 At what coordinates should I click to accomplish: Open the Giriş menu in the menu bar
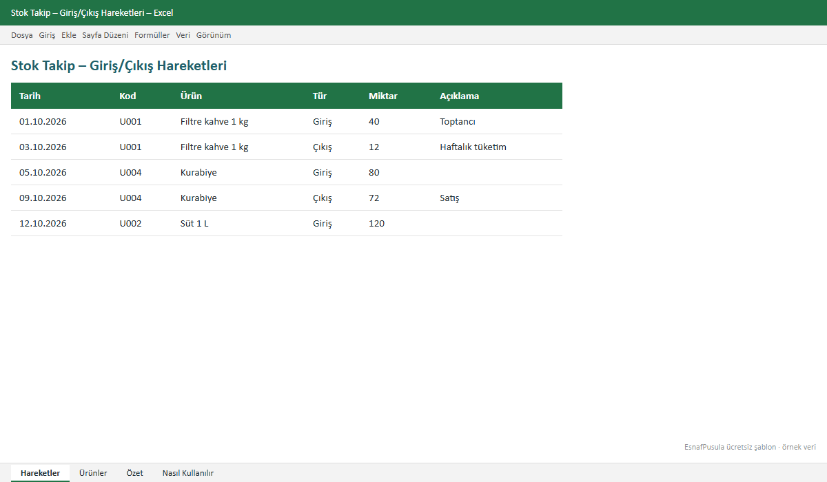(x=47, y=35)
